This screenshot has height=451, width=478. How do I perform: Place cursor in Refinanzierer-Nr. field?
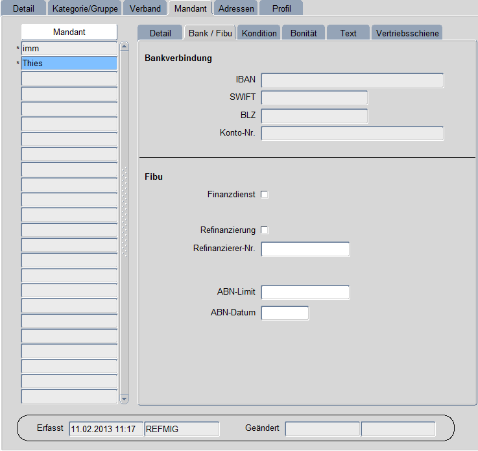coord(305,249)
